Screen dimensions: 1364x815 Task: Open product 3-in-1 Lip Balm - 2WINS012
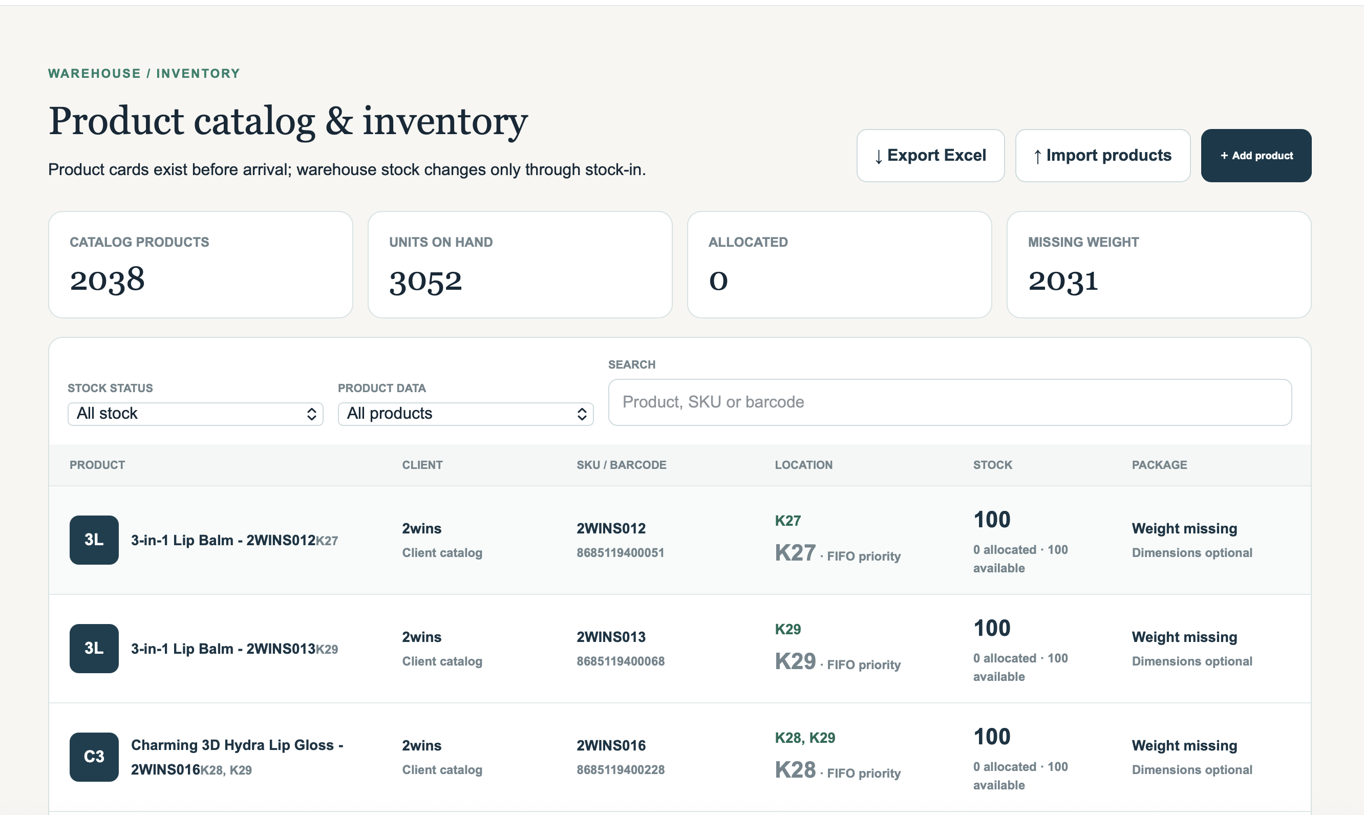click(x=223, y=541)
